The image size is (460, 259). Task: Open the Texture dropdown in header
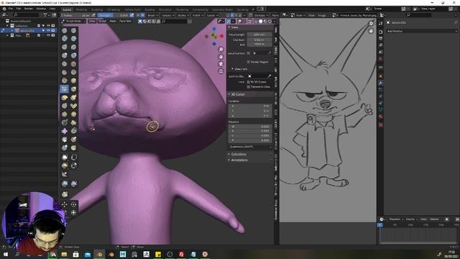pyautogui.click(x=167, y=15)
